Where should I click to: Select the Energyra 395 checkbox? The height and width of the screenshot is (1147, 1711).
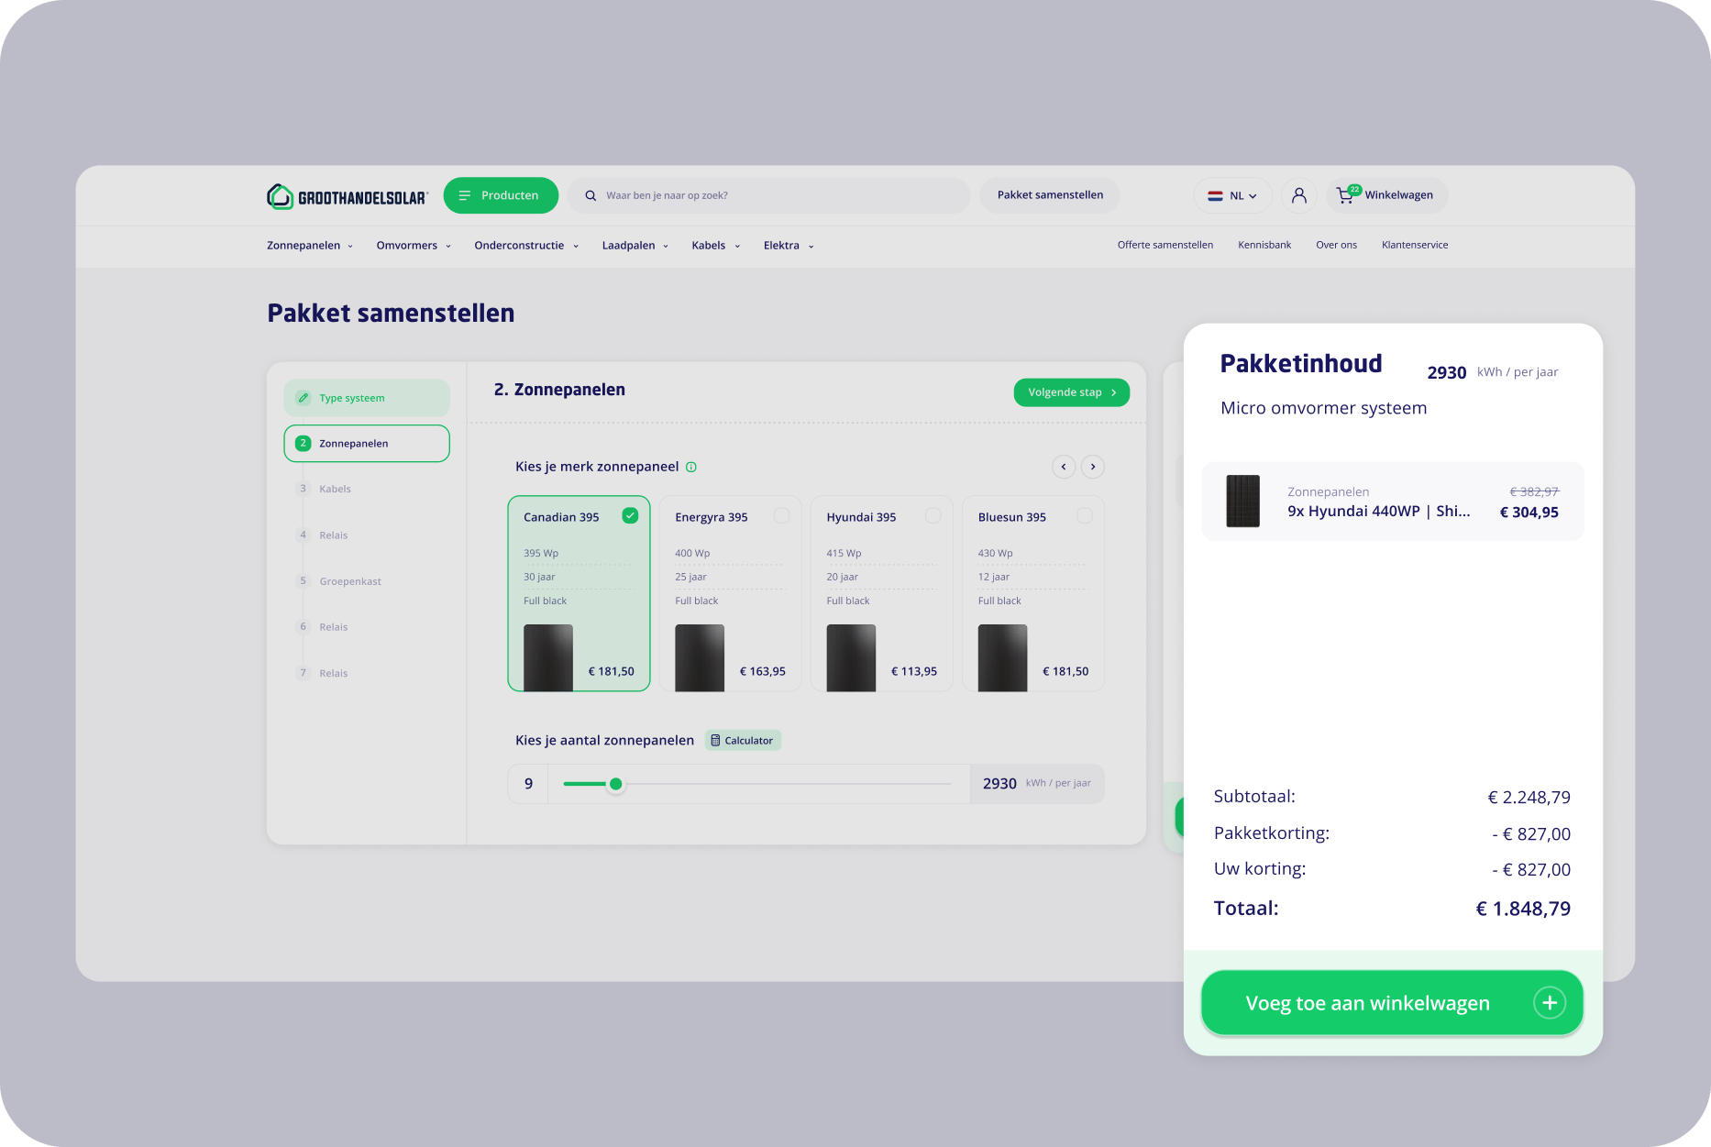[781, 515]
